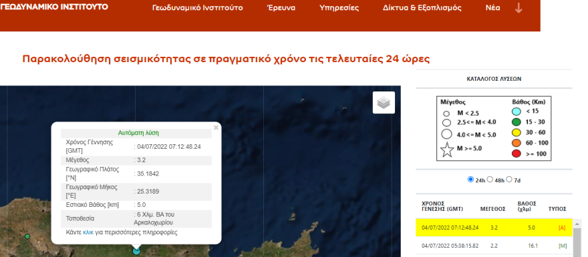Viewport: 588px width, 257px height.
Task: Click the page title Παρακολούθηση σεισμικότητας
Action: [226, 59]
